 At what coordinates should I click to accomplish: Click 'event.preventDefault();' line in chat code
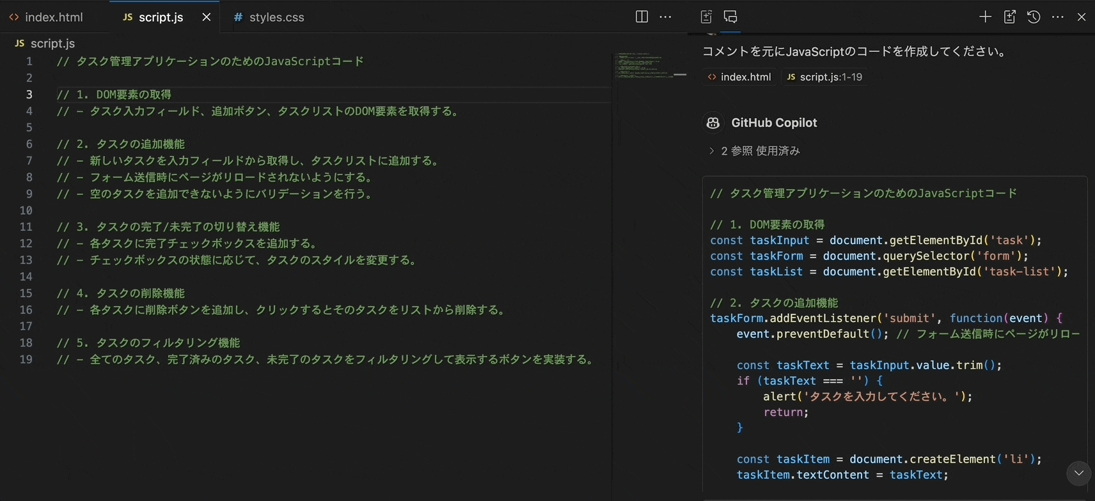coord(908,334)
